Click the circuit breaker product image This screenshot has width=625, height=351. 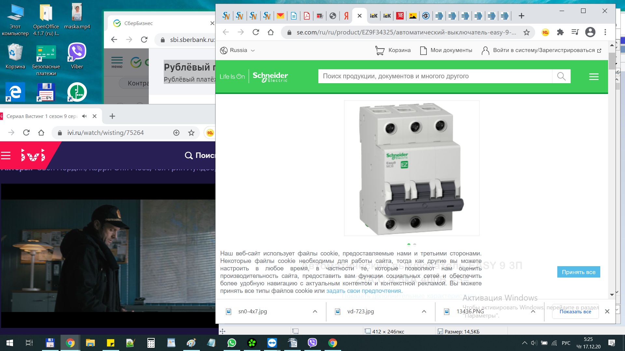411,168
